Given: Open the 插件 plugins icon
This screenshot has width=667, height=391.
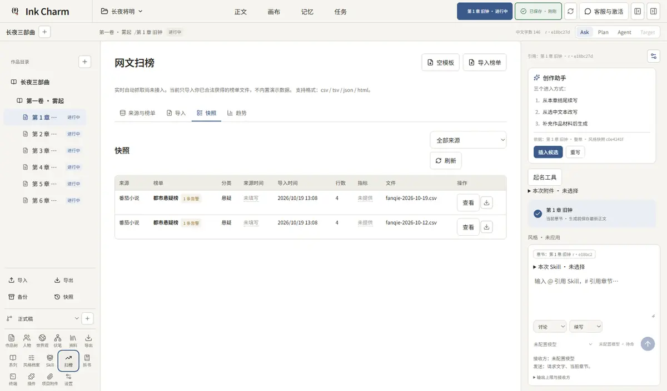Looking at the screenshot, I should pyautogui.click(x=31, y=379).
